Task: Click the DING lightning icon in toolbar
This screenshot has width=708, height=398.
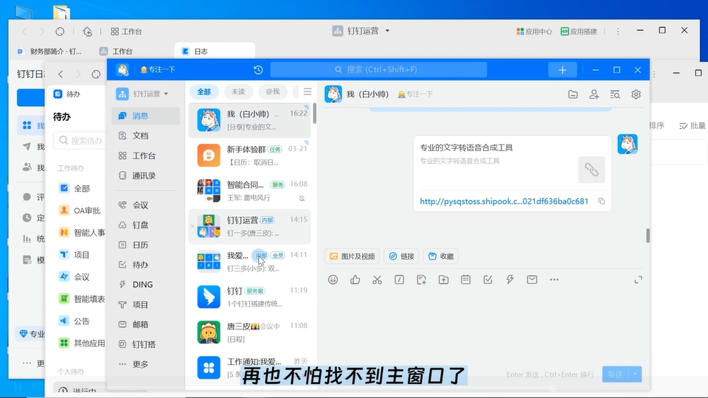Action: point(510,279)
